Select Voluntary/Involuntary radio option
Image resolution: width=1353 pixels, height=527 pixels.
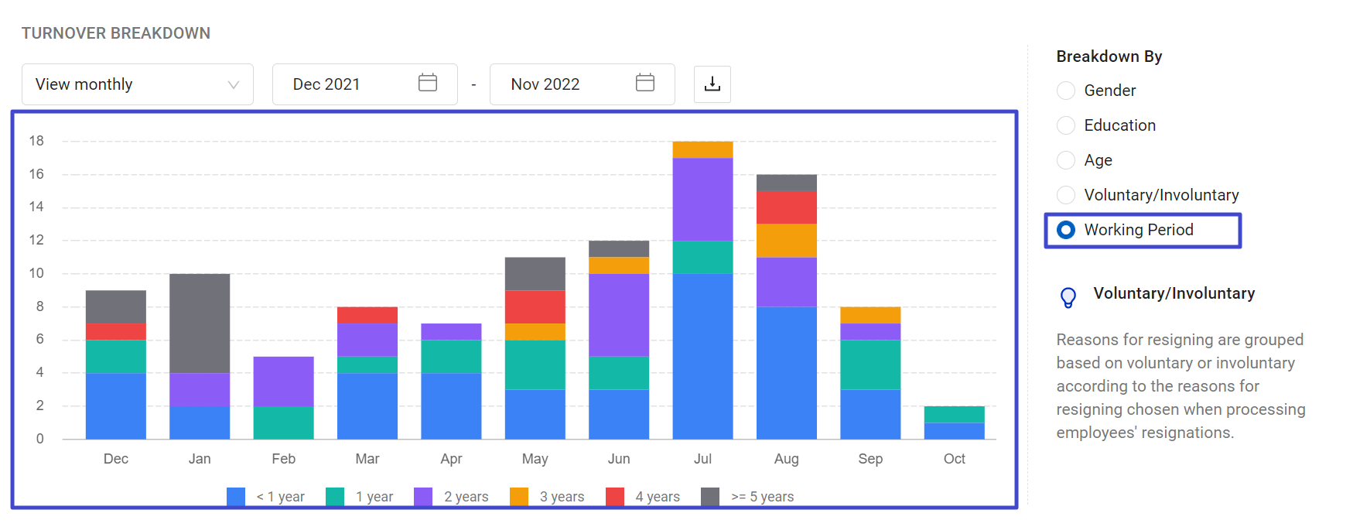pyautogui.click(x=1066, y=195)
